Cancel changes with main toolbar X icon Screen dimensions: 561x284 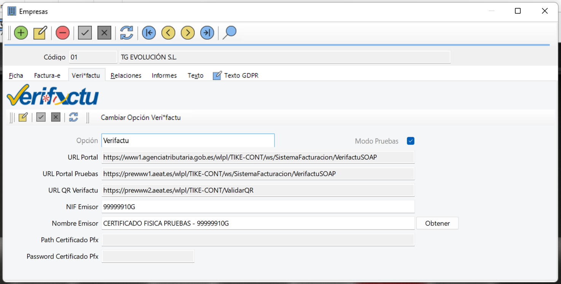tap(104, 33)
